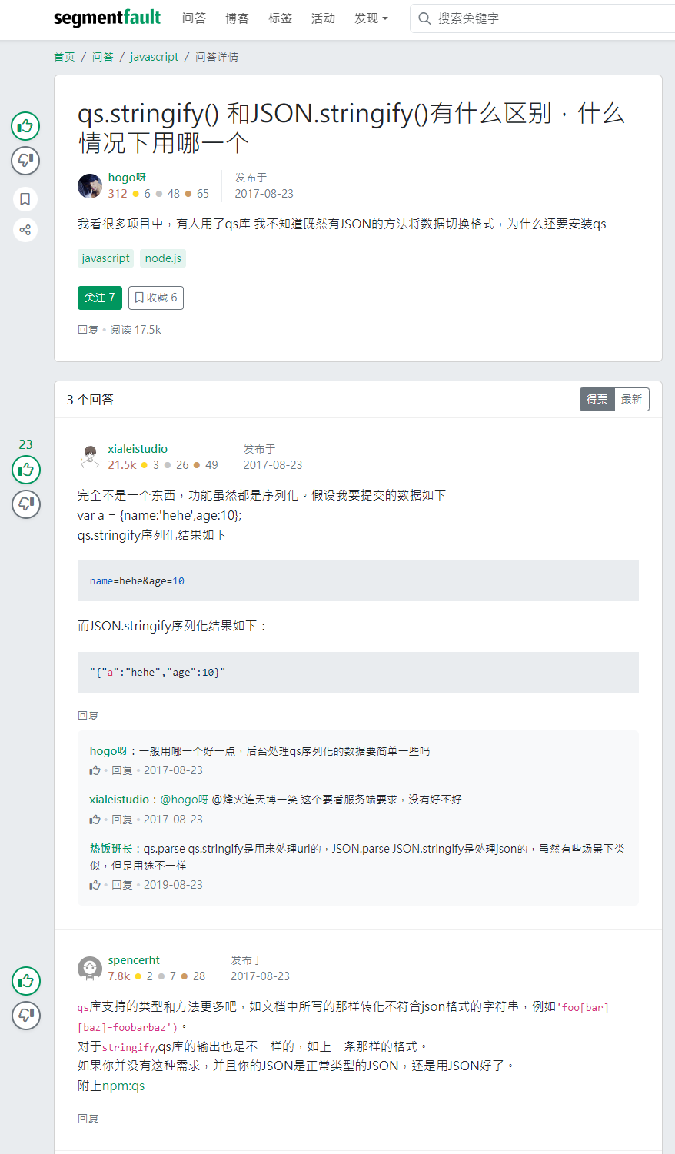The width and height of the screenshot is (675, 1154).
Task: Downvote xialeistudio's answer
Action: click(26, 504)
